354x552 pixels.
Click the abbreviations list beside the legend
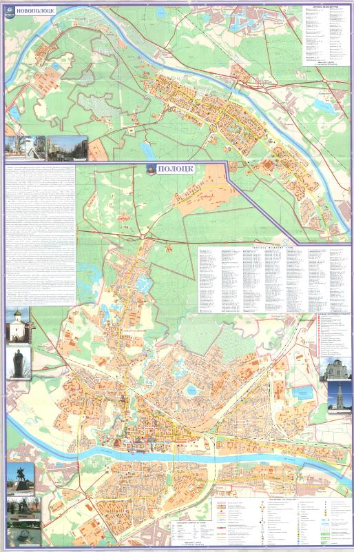(193, 531)
